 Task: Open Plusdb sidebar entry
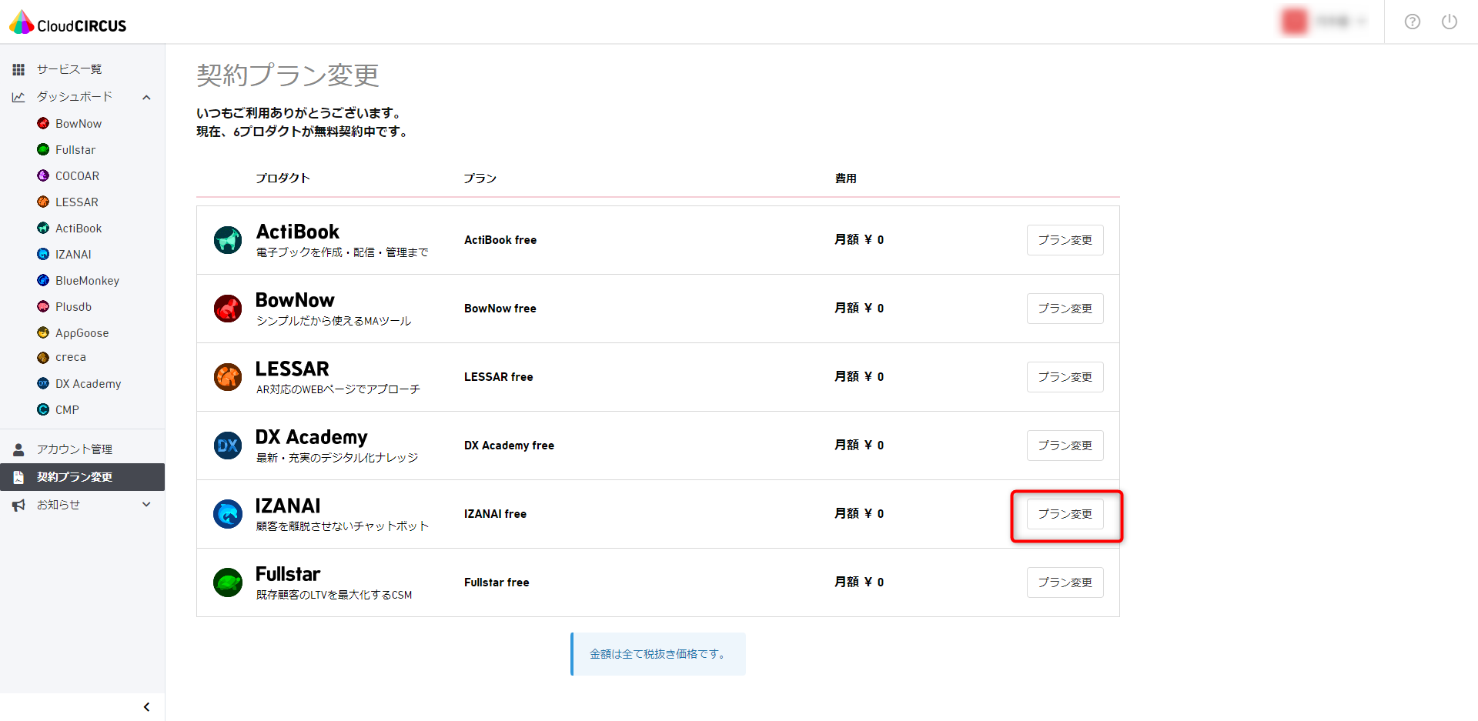[x=73, y=307]
